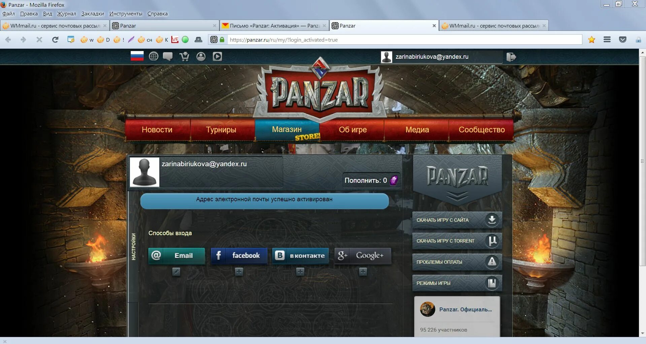Click the purple crystal next to Пополнить
This screenshot has width=646, height=344.
pos(394,180)
